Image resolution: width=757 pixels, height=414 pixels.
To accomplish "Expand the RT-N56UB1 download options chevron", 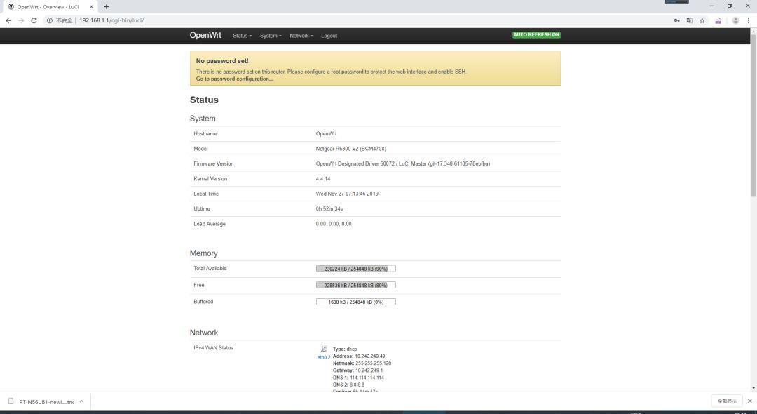I will 81,401.
